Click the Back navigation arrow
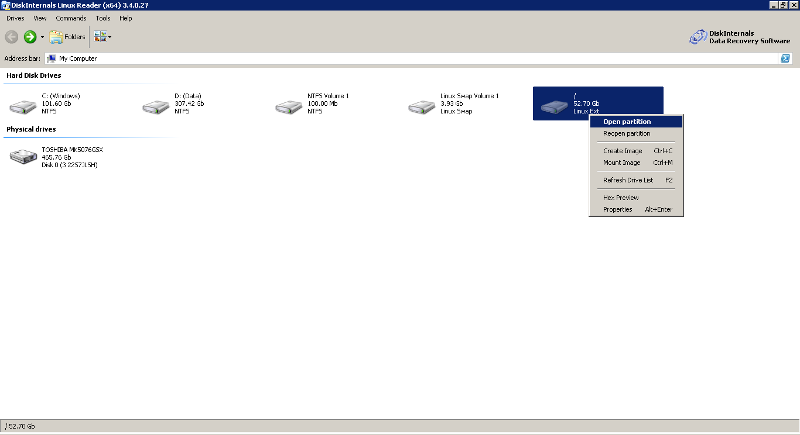Viewport: 800px width, 435px height. pos(12,37)
